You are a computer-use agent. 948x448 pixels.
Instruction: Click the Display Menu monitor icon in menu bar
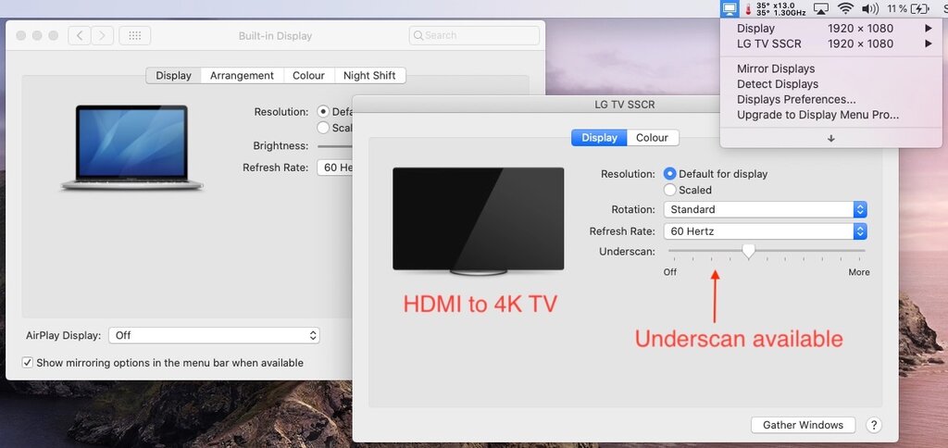click(730, 8)
